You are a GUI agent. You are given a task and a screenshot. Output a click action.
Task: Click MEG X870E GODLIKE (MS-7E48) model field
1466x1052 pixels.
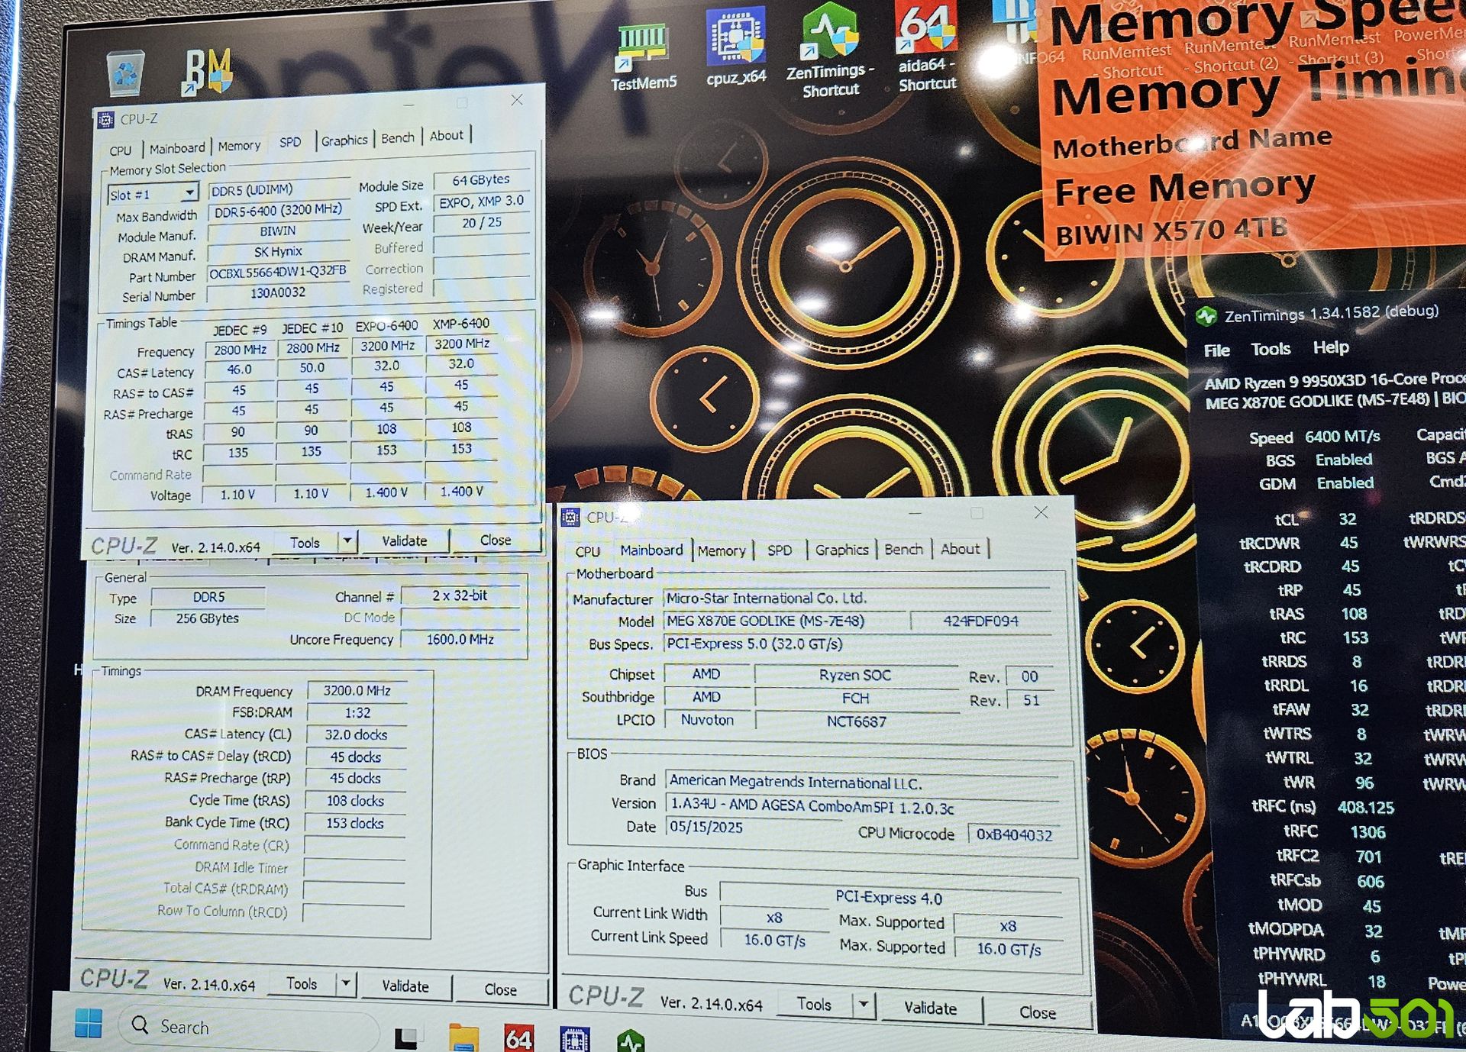(784, 621)
